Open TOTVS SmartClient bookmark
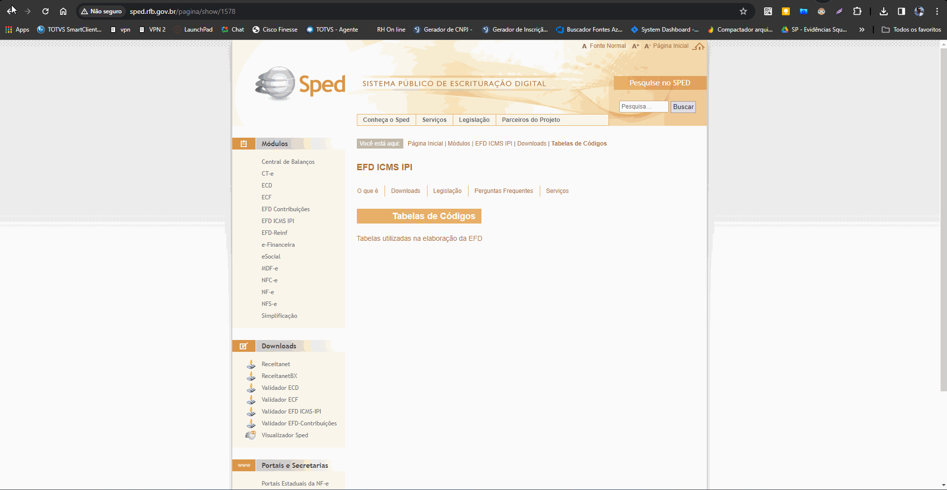Viewport: 947px width, 490px height. tap(70, 30)
